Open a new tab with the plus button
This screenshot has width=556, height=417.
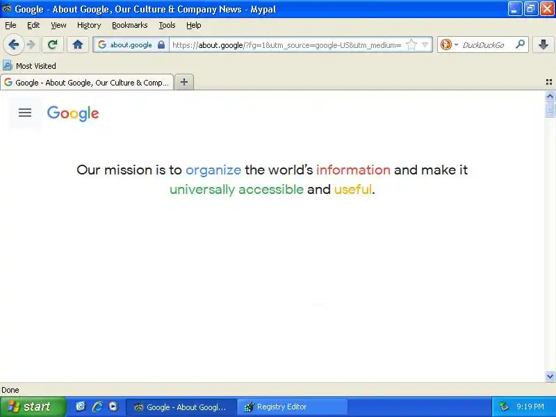184,82
